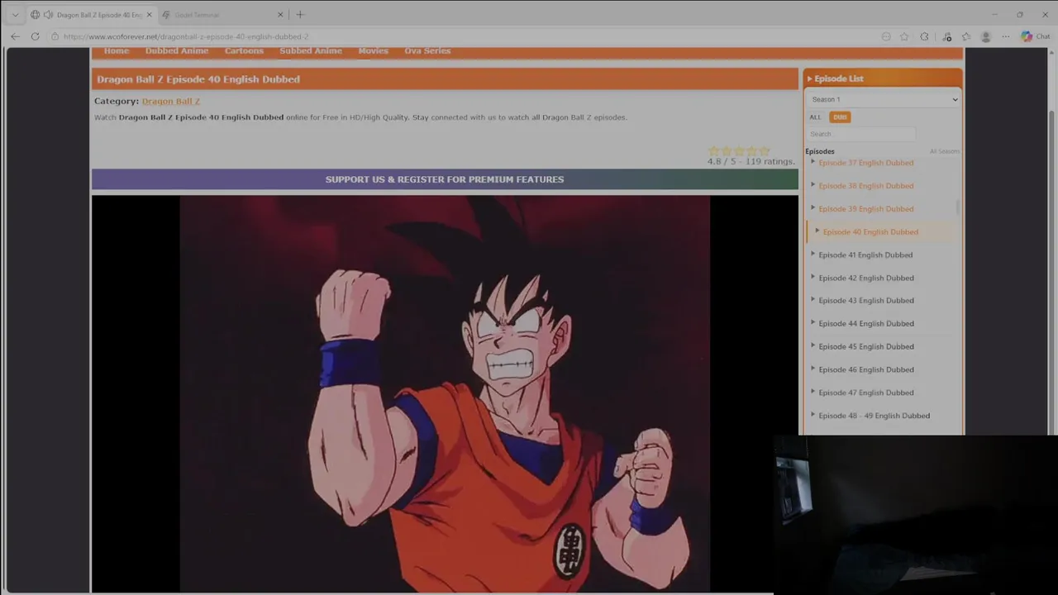Open the tab search dropdown chevron
The width and height of the screenshot is (1058, 595).
15,14
